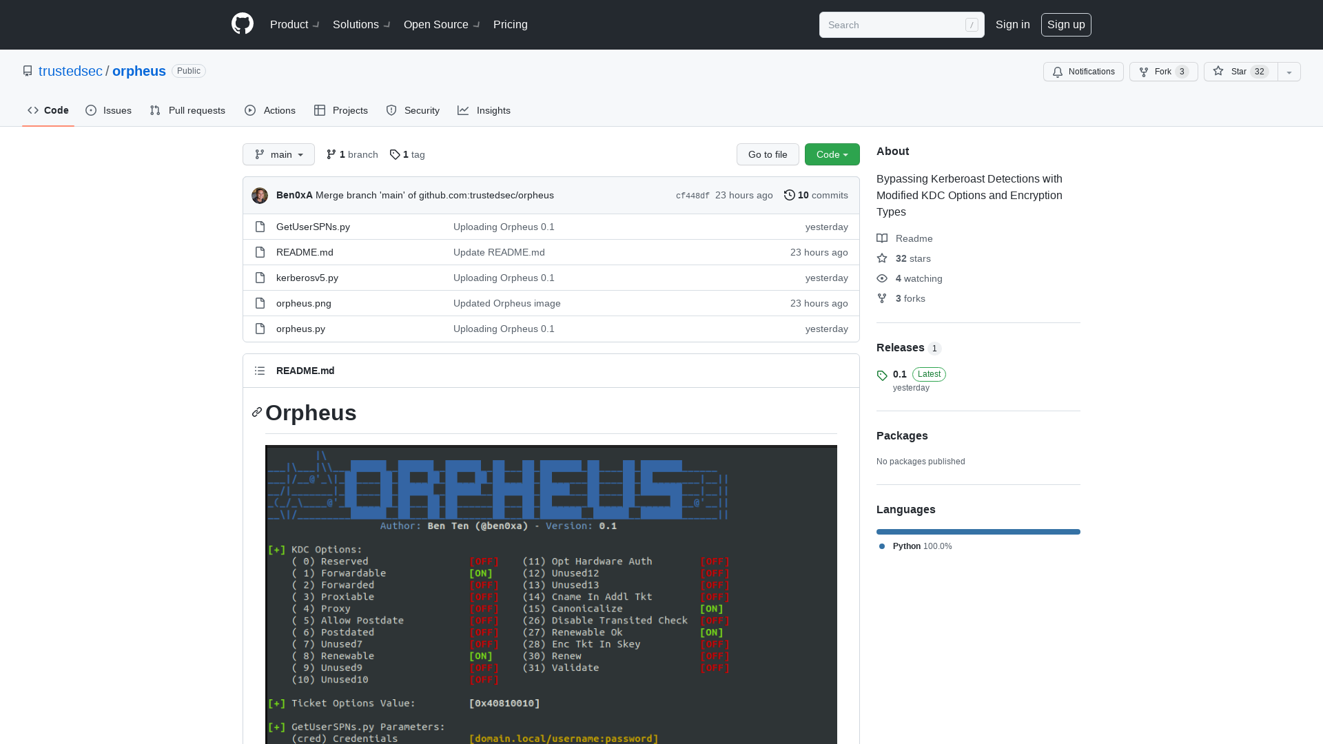Open the main branch selector dropdown
Screen dimensions: 1323x744
(278, 154)
